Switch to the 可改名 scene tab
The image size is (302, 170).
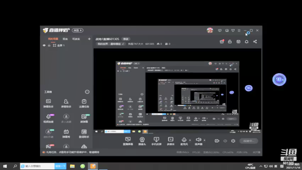point(76,39)
